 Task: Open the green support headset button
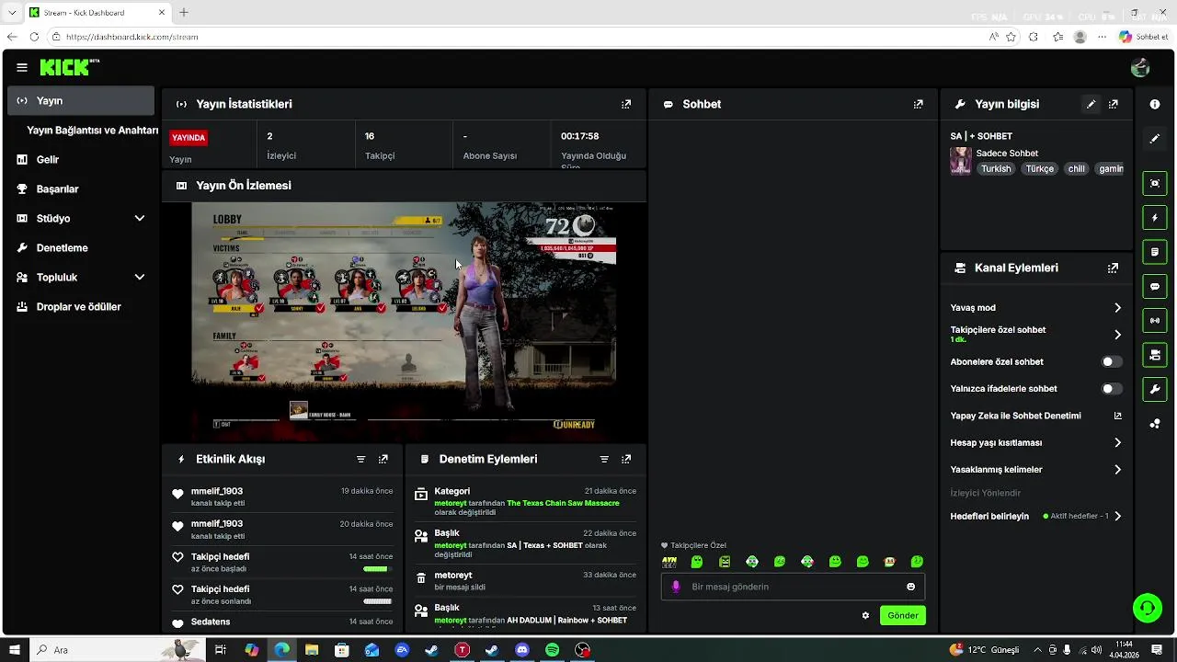1147,608
